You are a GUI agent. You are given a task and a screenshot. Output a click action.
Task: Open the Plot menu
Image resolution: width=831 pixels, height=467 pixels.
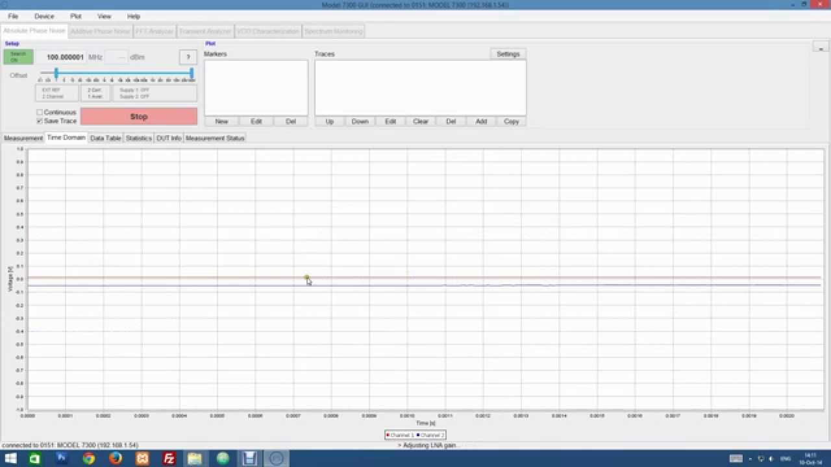[76, 16]
